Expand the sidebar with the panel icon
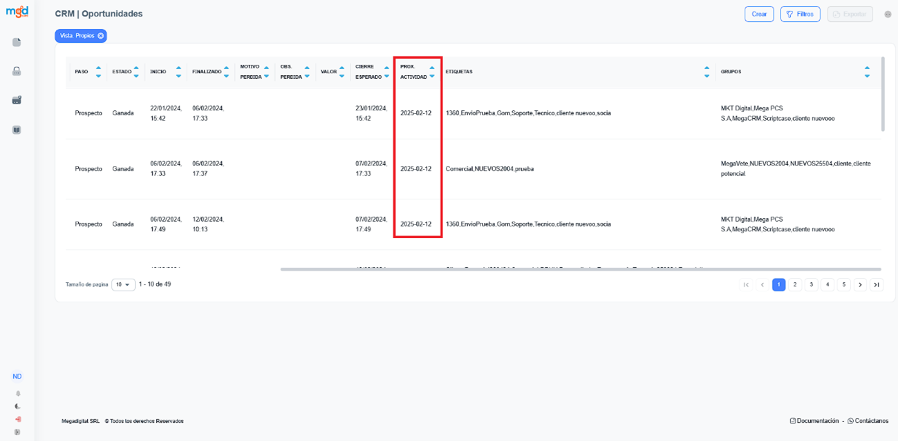898x441 pixels. 17,432
